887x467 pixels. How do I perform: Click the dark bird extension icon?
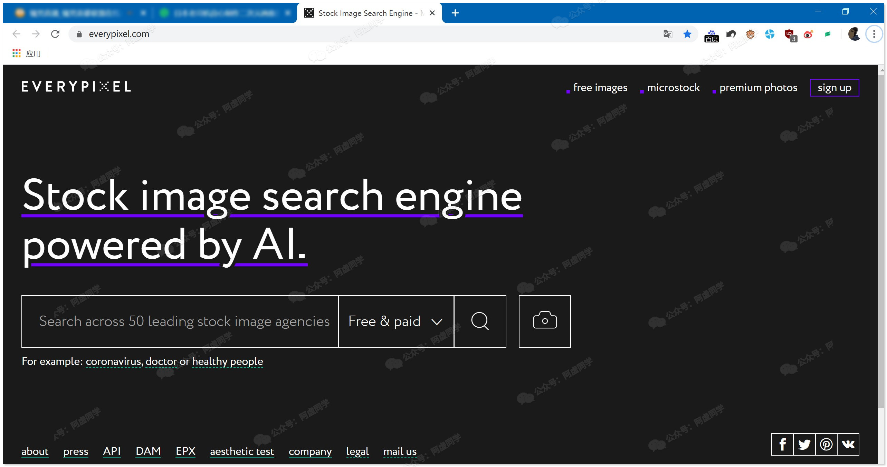click(731, 34)
